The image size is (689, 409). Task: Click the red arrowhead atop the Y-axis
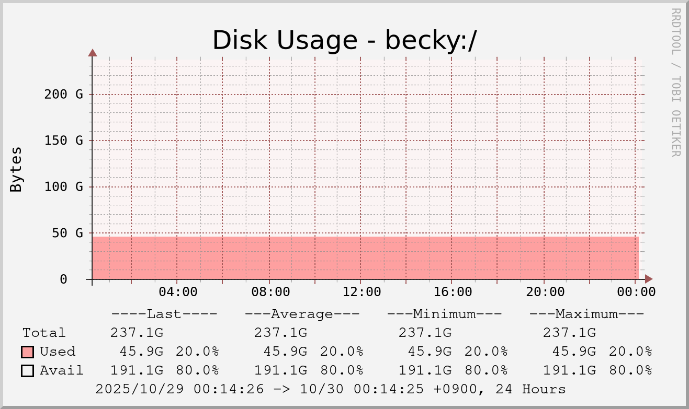[x=93, y=52]
